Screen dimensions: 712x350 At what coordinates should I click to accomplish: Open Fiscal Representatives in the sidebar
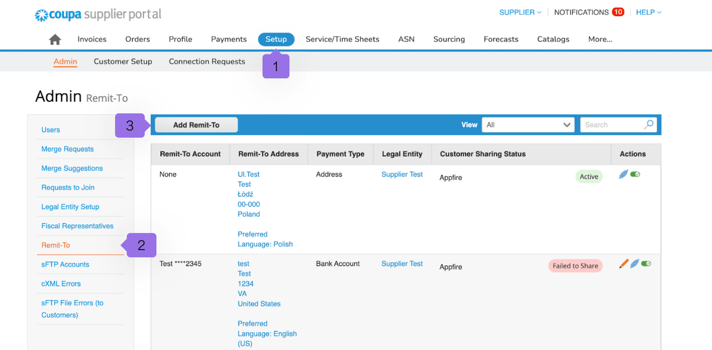click(x=77, y=226)
